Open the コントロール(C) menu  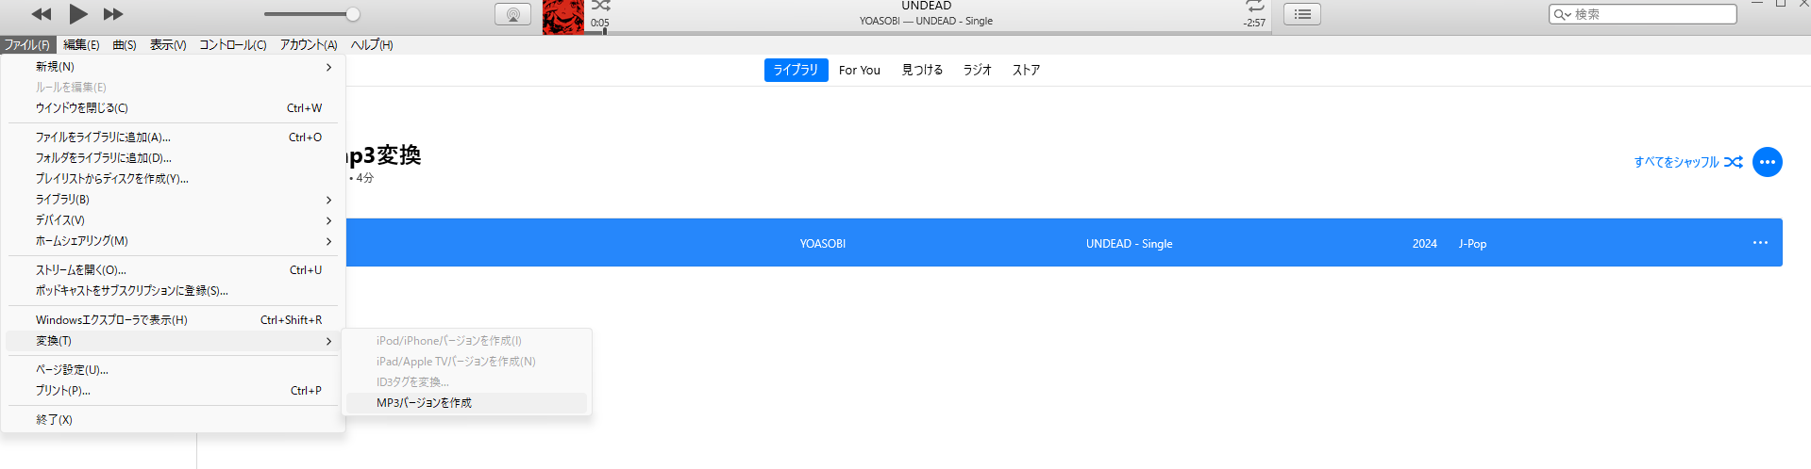tap(233, 44)
